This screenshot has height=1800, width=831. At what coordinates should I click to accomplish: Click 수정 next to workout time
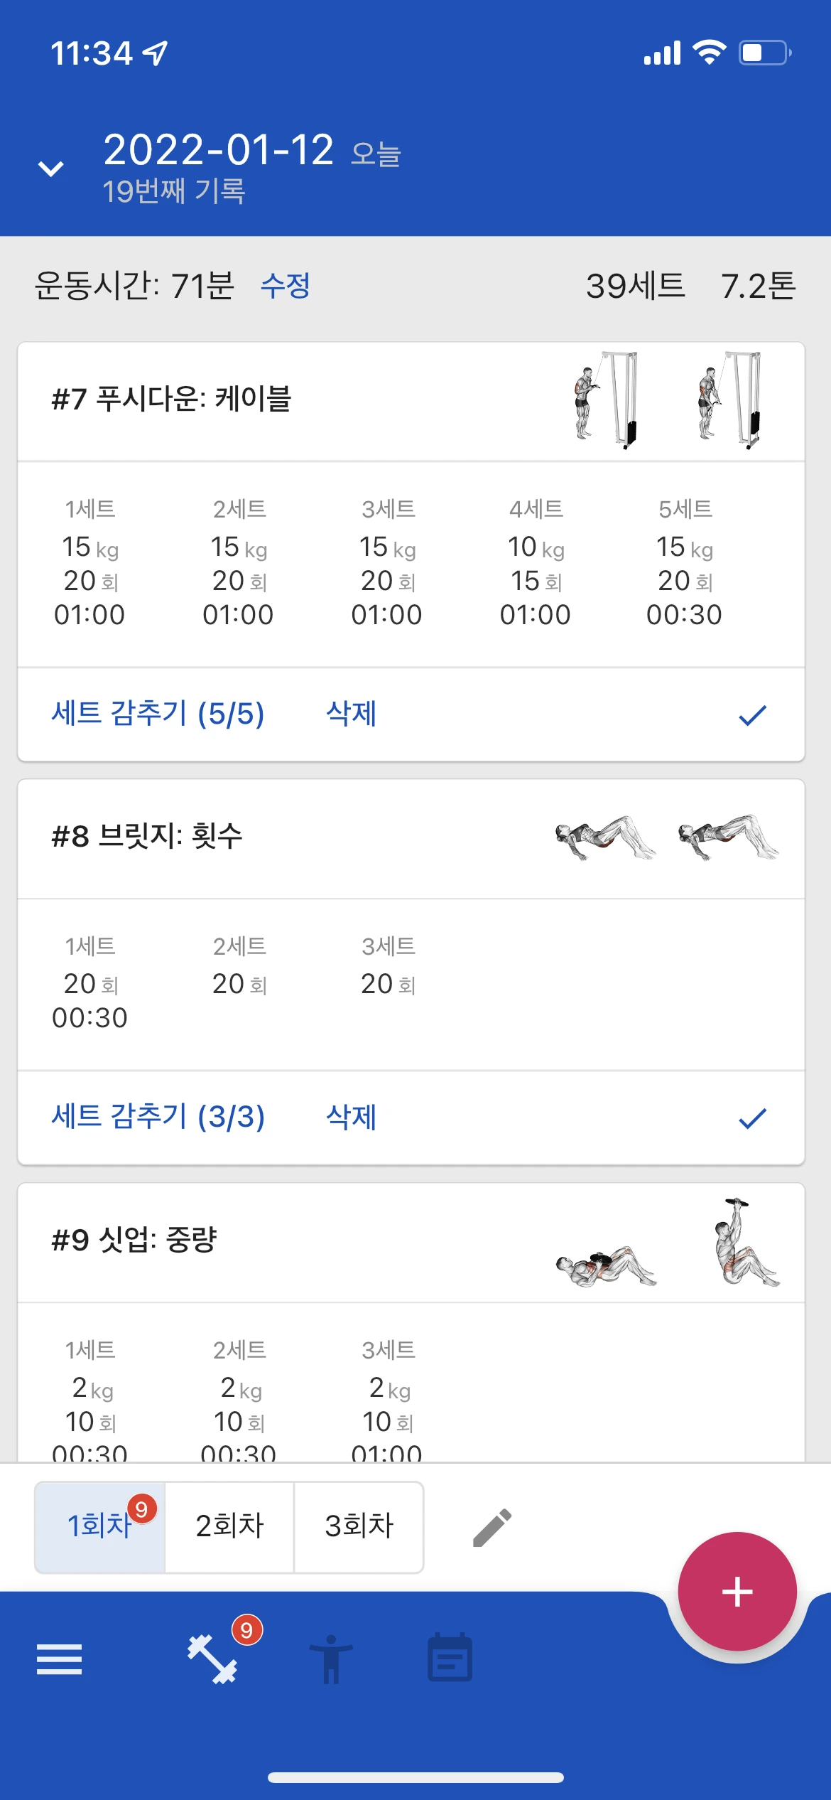(x=285, y=286)
